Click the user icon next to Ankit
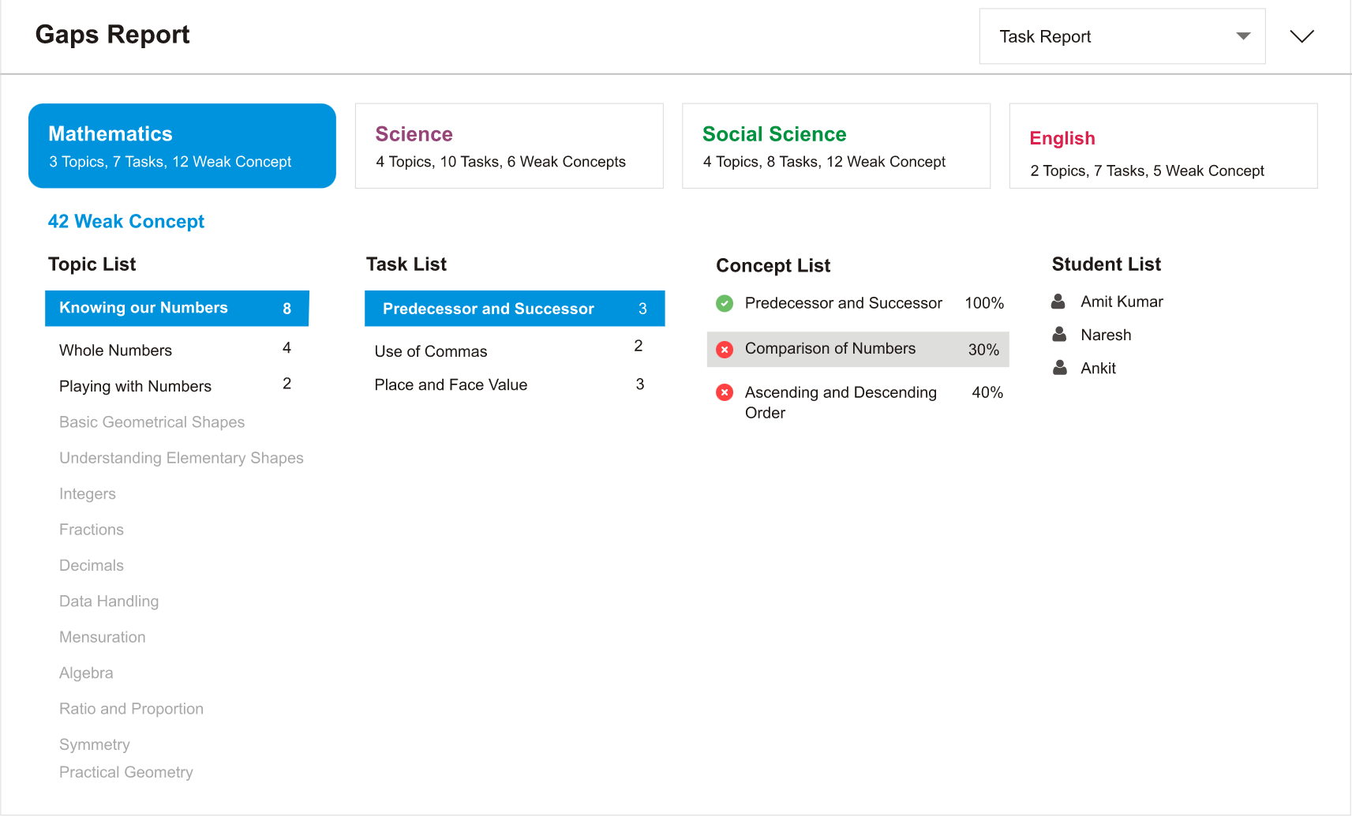This screenshot has height=817, width=1352. pyautogui.click(x=1058, y=367)
